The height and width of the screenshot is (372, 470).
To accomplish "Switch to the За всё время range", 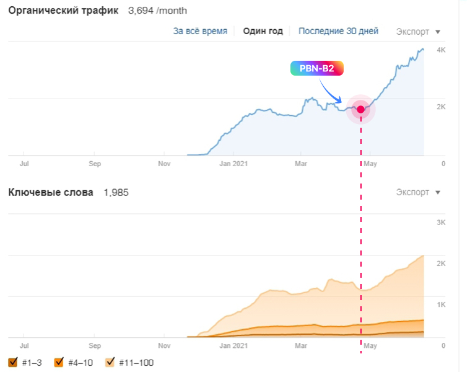I will [200, 31].
